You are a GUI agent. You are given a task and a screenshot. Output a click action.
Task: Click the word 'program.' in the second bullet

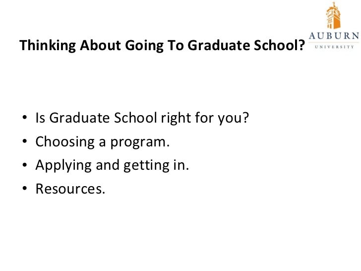click(x=140, y=143)
